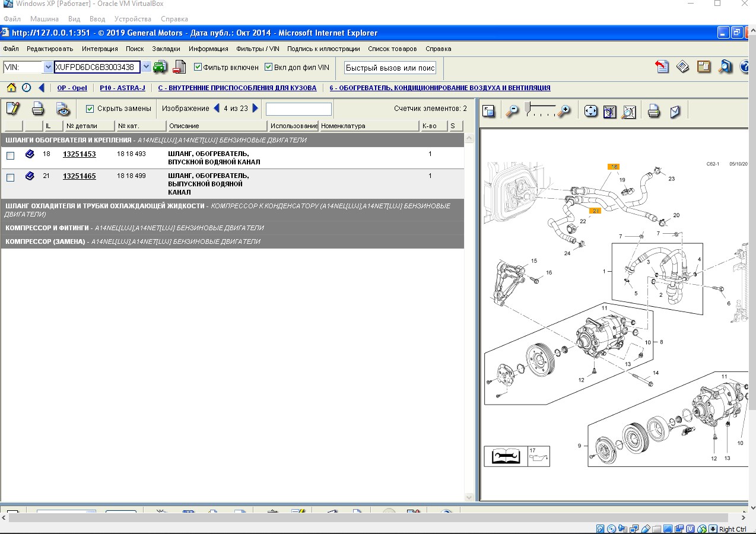Open the VIN search type dropdown
Screen dimensions: 756x534
click(48, 67)
